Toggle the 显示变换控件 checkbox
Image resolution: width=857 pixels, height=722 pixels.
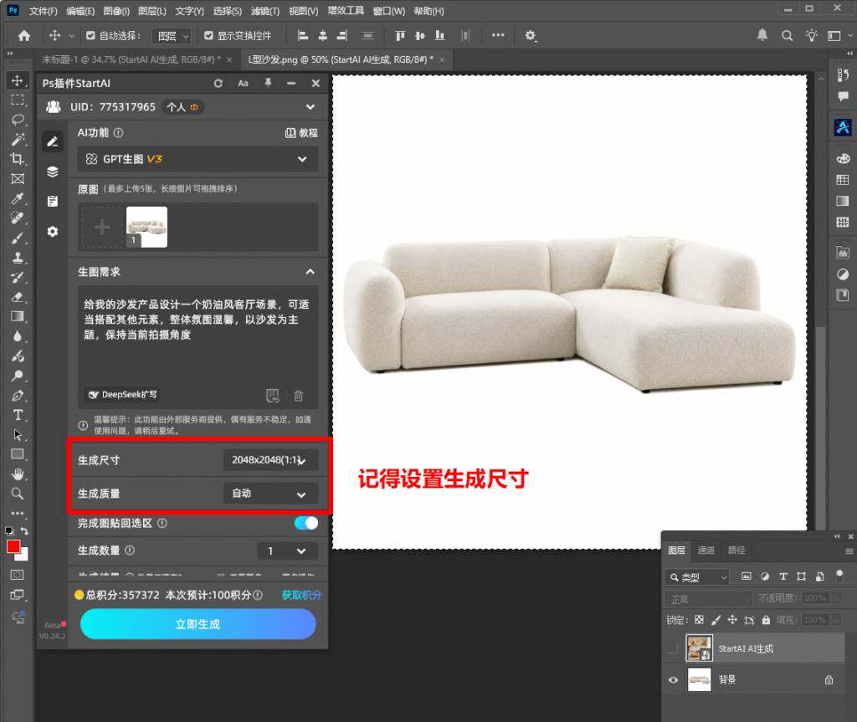[x=208, y=35]
